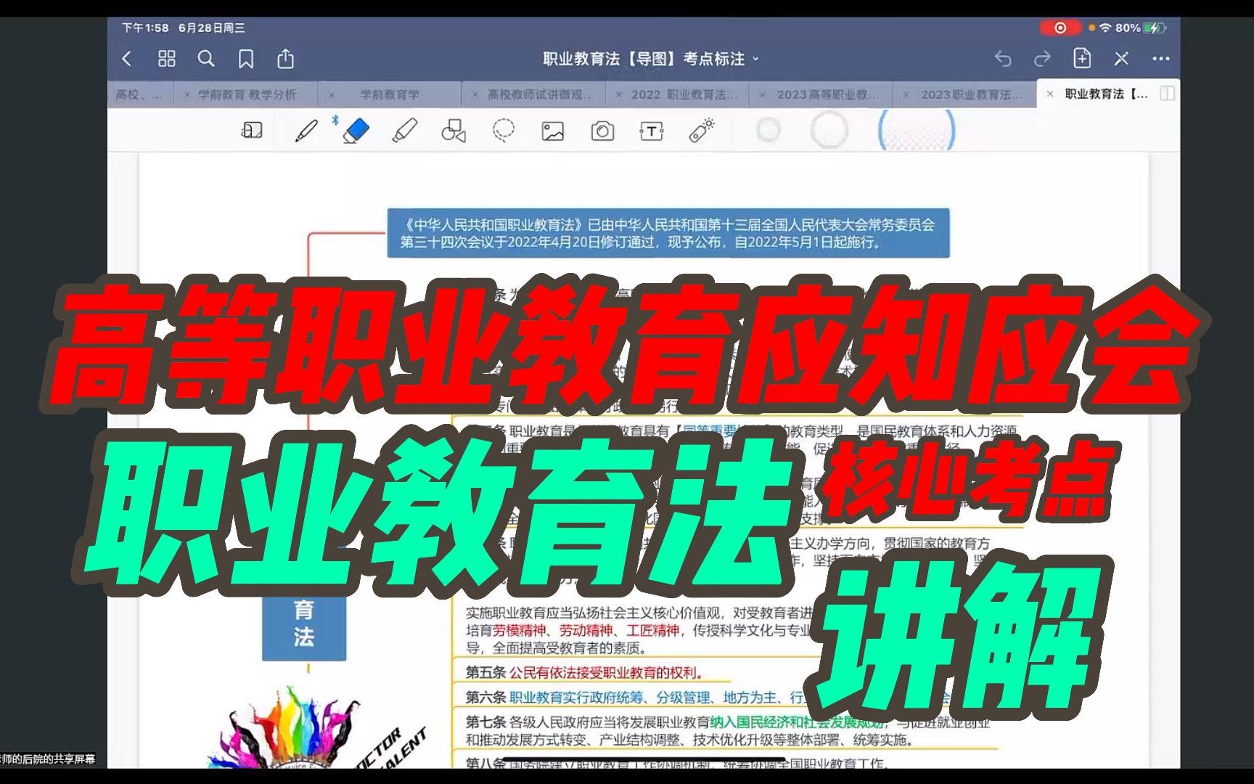Toggle read-only mode with crossed pencil icon
Screen dimensions: 1254x784
(x=1121, y=59)
